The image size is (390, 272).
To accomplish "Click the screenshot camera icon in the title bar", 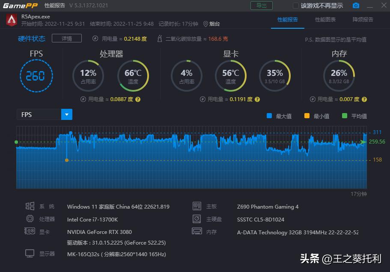I will click(356, 6).
